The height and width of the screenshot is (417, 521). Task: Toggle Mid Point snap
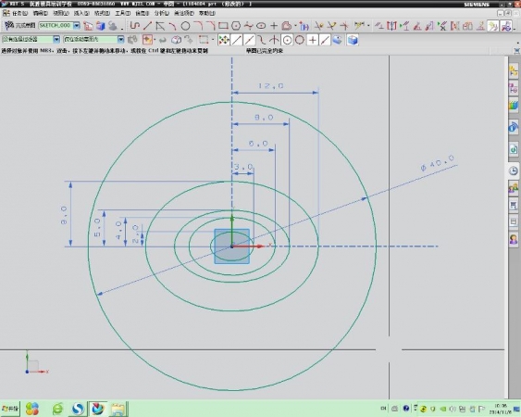click(x=249, y=40)
